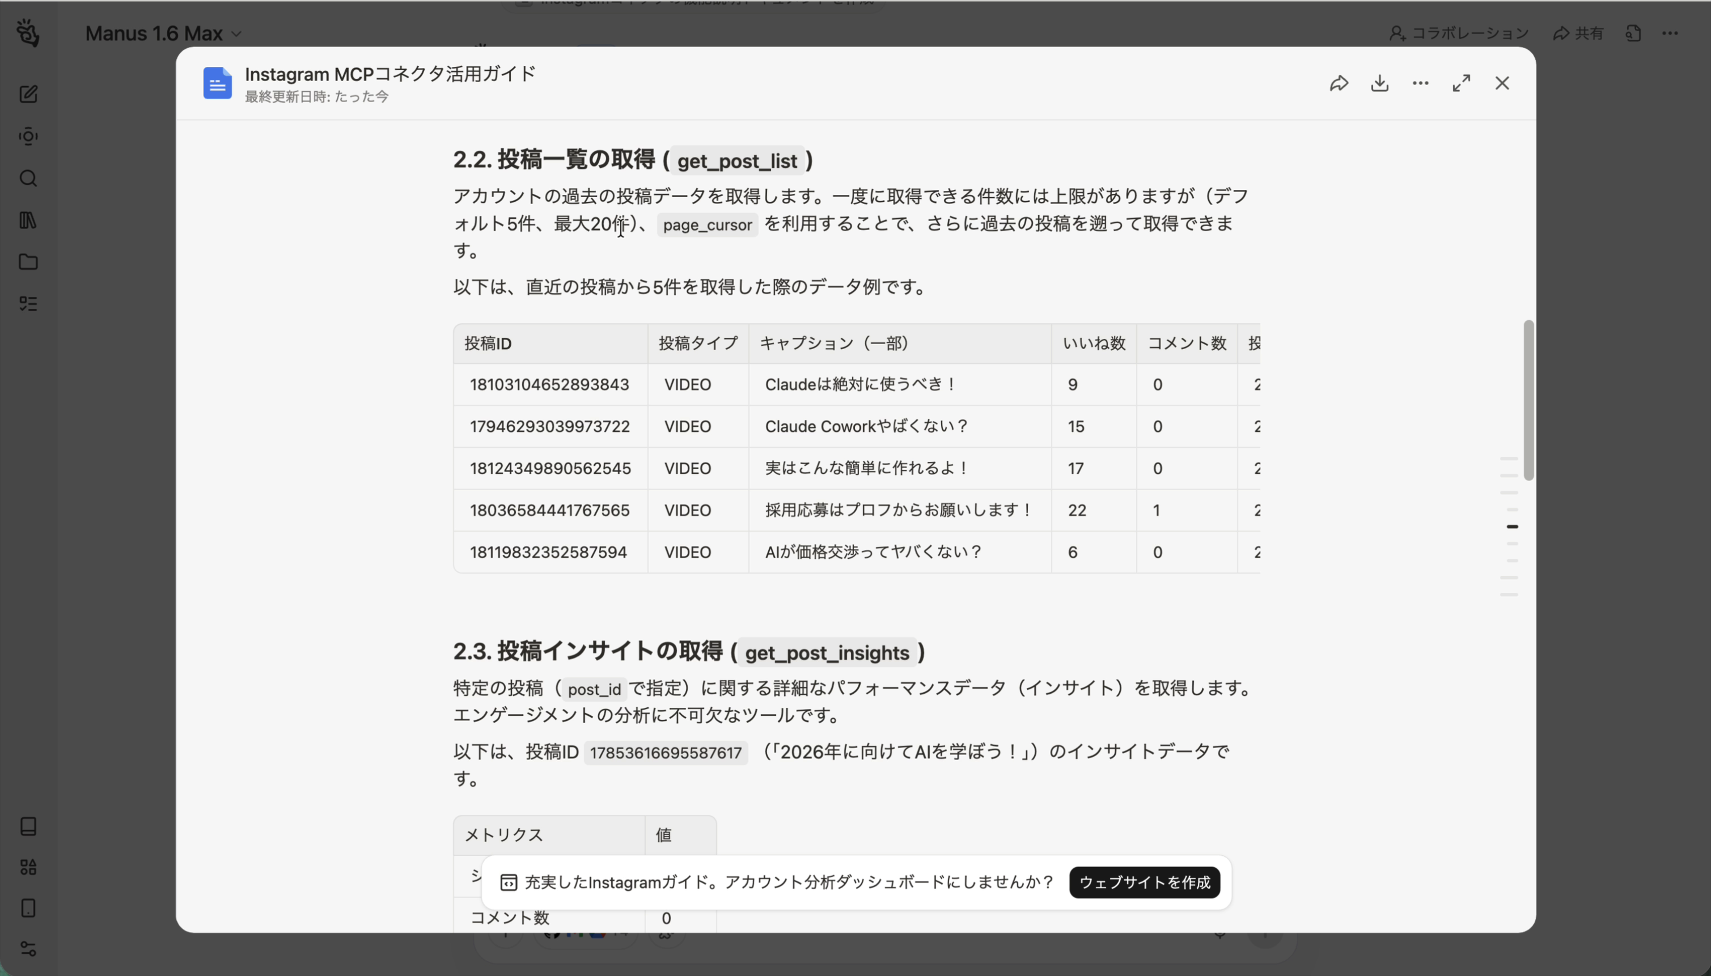Open the 共有 sharing option
Screen dimensions: 1711x976
click(x=1579, y=33)
